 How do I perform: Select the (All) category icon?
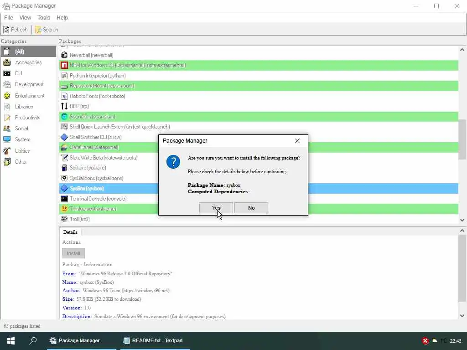pyautogui.click(x=7, y=51)
